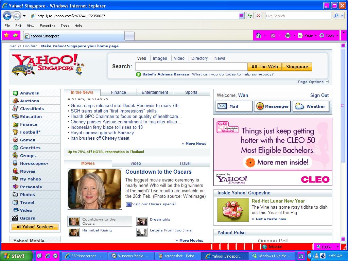This screenshot has height=261, width=348.
Task: Click the Visit our Oscars special icon
Action: [x=129, y=204]
